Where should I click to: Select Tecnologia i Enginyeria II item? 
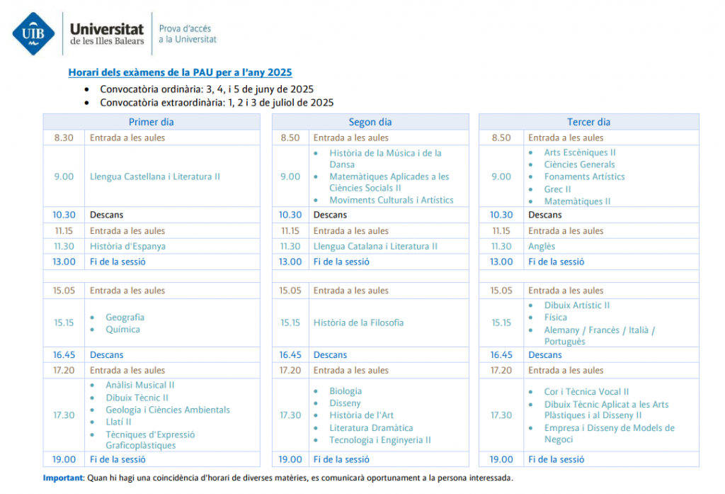point(379,440)
